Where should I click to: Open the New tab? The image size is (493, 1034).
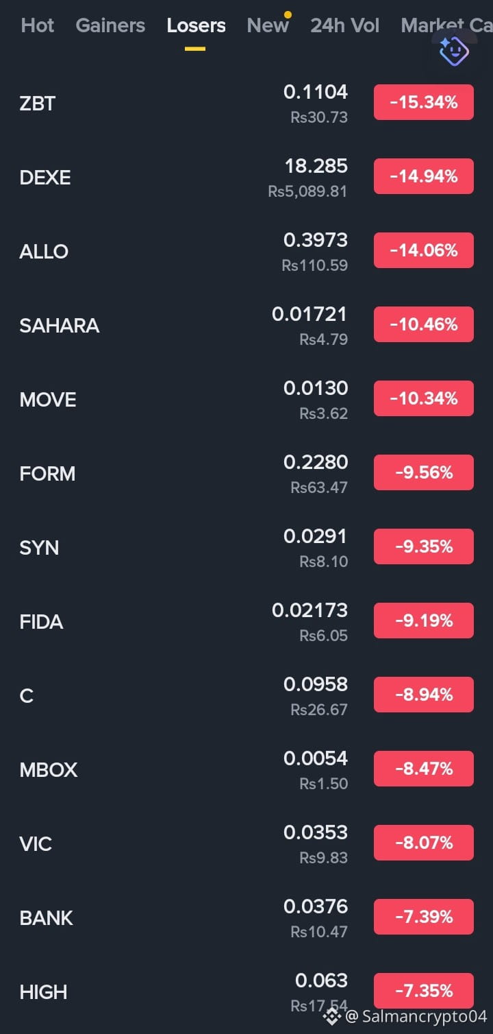pos(268,25)
